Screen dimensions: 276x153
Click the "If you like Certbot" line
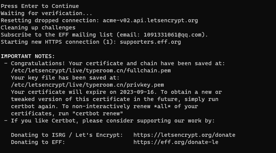113,121
